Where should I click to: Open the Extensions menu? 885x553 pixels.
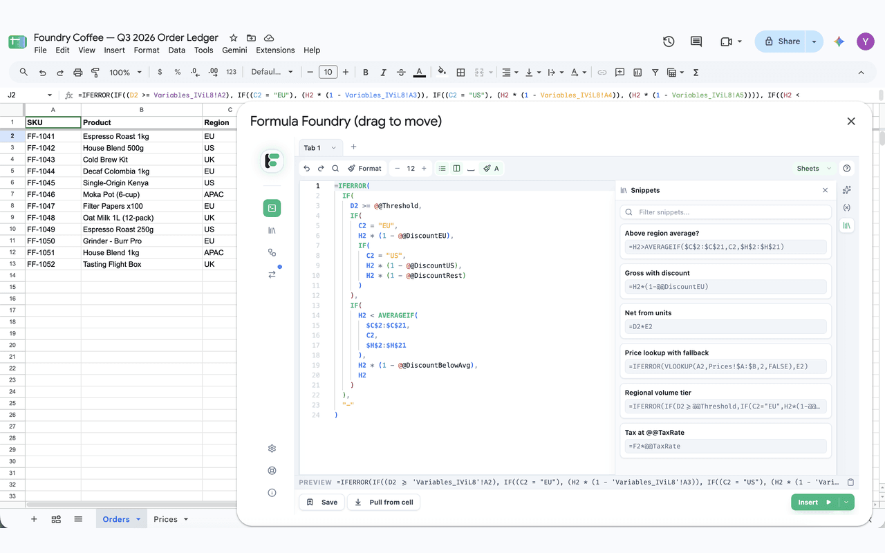(x=275, y=50)
